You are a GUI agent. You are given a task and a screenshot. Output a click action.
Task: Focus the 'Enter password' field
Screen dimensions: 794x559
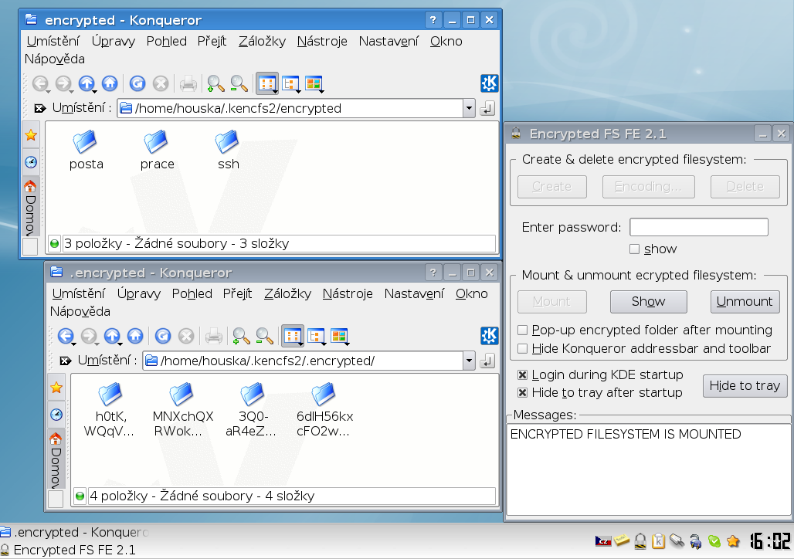698,227
